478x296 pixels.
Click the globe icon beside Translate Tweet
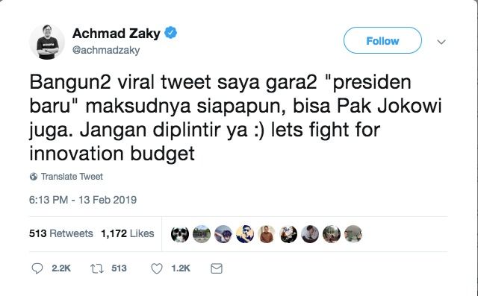click(34, 177)
